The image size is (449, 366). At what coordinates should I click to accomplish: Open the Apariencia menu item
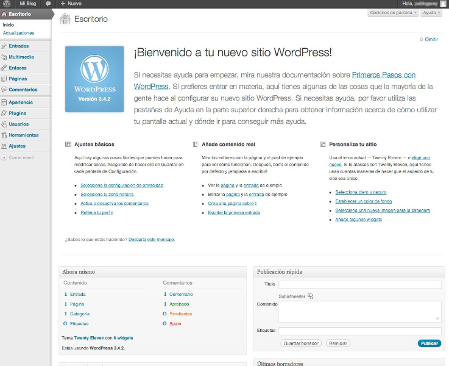tap(21, 102)
